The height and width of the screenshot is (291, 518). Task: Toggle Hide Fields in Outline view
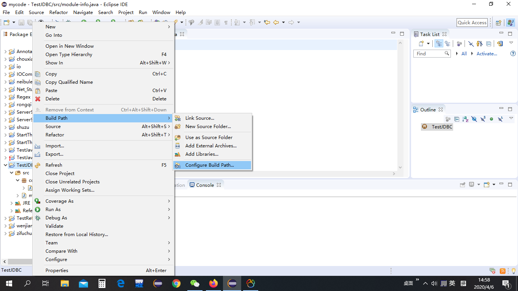[x=474, y=119]
